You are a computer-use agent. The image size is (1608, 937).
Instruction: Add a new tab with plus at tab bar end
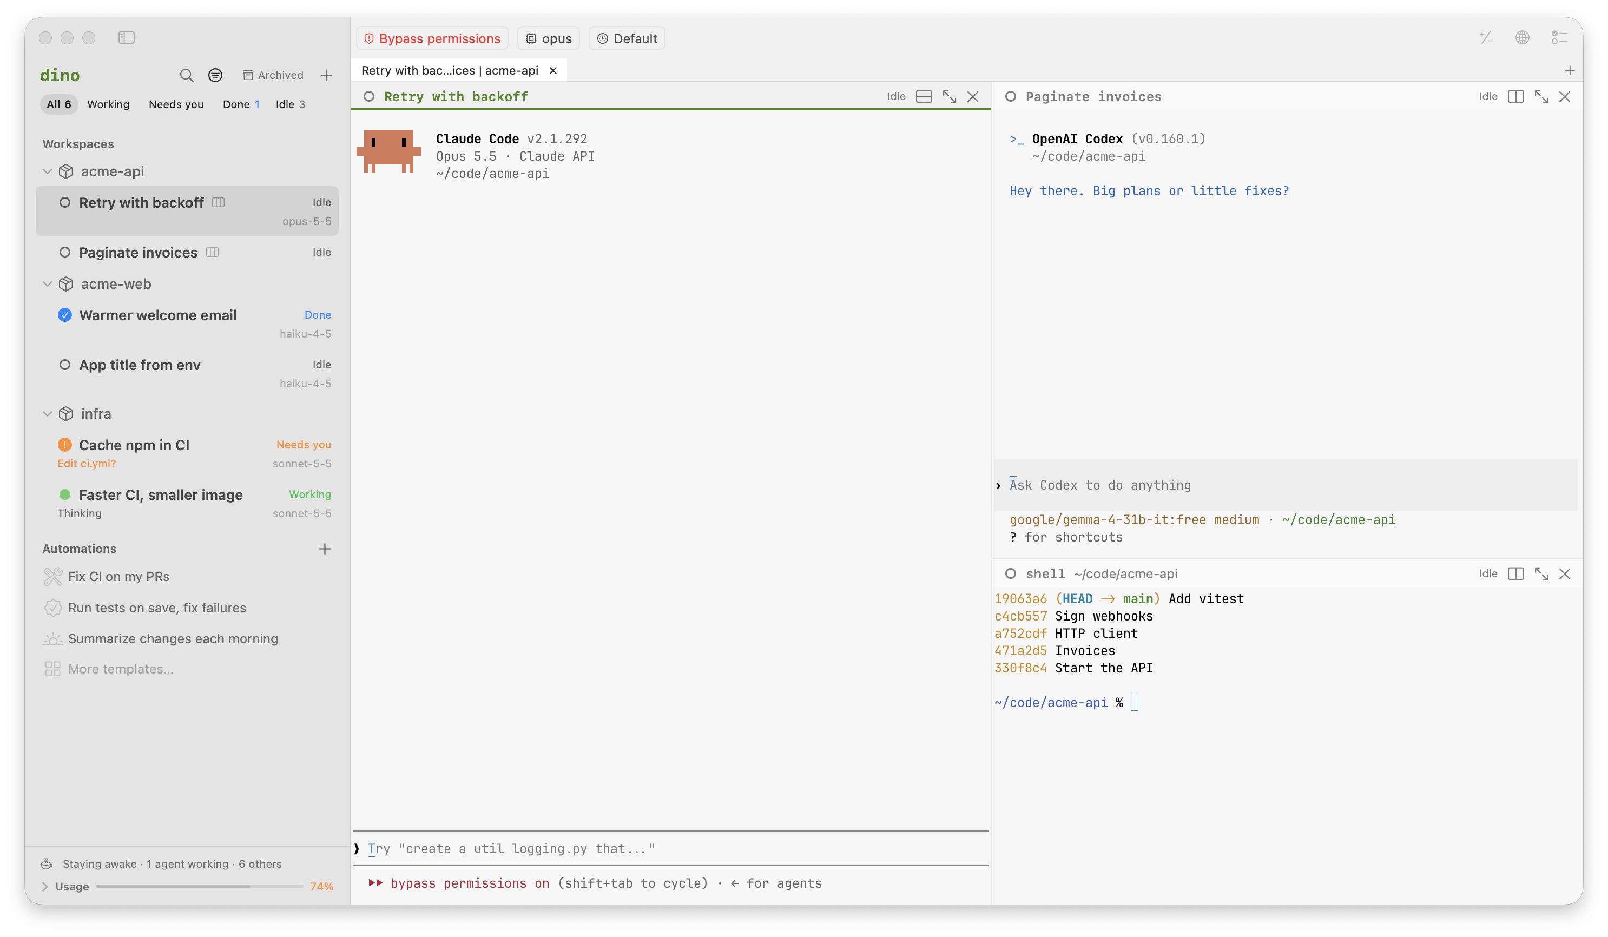(x=1570, y=70)
